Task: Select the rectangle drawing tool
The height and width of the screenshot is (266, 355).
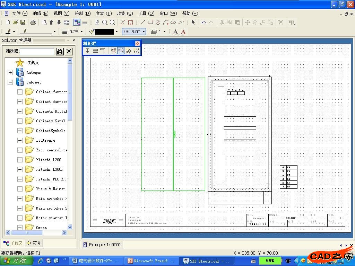Action: [x=150, y=23]
